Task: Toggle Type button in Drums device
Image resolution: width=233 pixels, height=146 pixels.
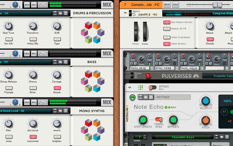Action: tap(57, 39)
